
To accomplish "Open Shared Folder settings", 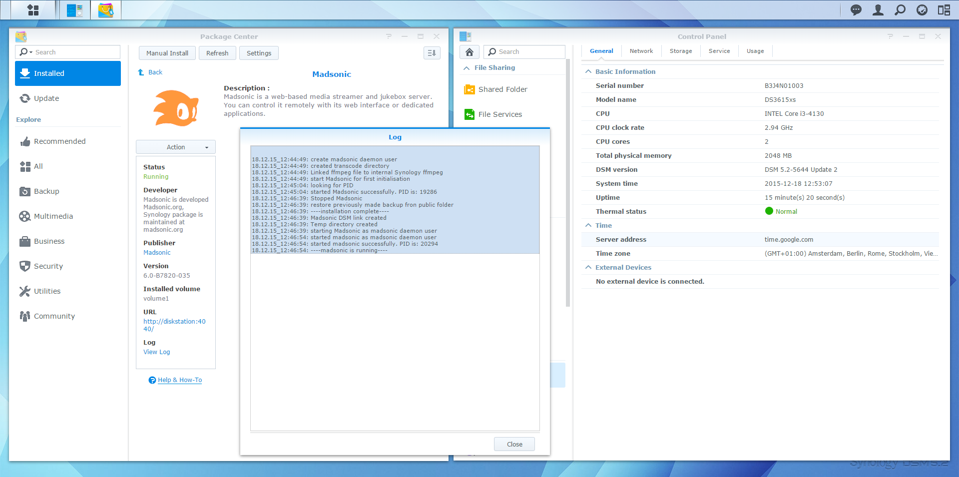I will click(512, 89).
